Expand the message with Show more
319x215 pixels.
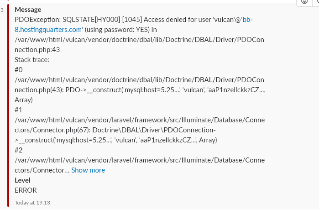tap(88, 170)
